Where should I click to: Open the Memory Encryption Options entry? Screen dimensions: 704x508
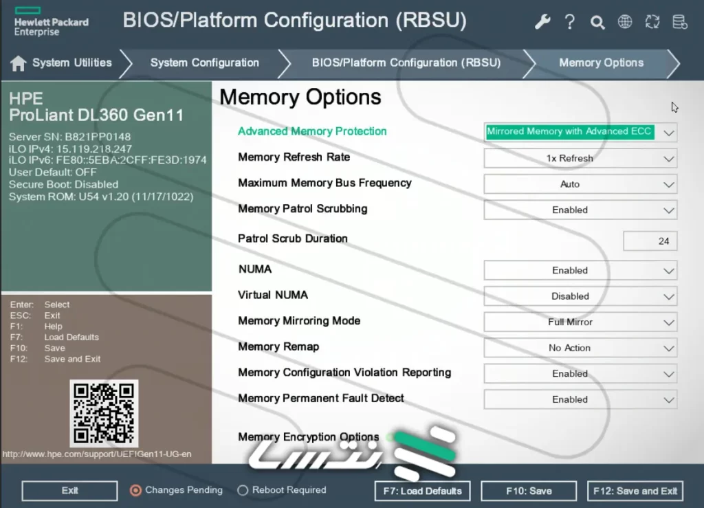[x=308, y=437]
